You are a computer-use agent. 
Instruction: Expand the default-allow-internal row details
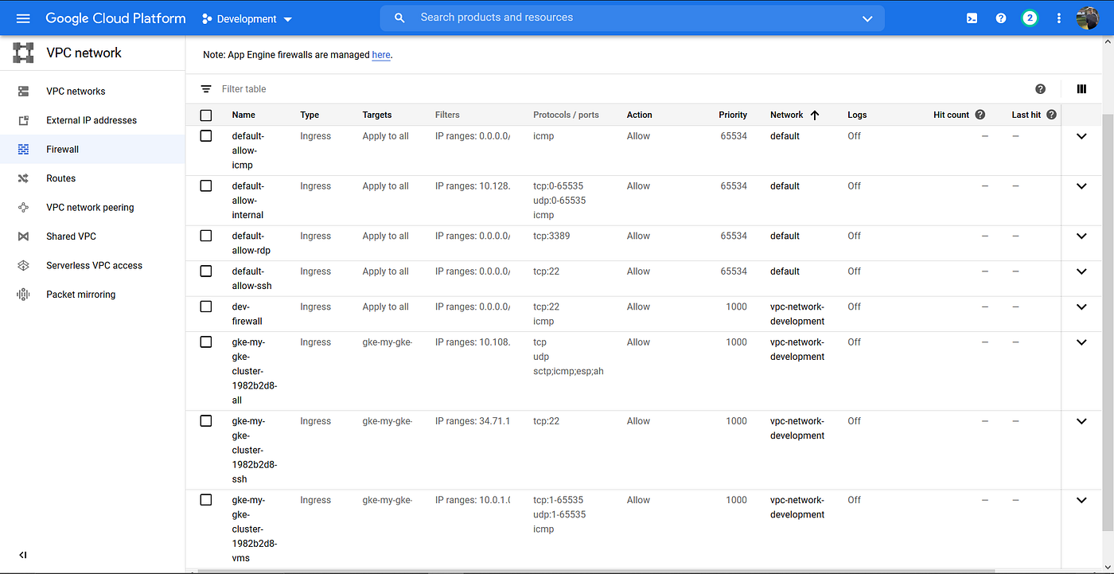pos(1081,186)
